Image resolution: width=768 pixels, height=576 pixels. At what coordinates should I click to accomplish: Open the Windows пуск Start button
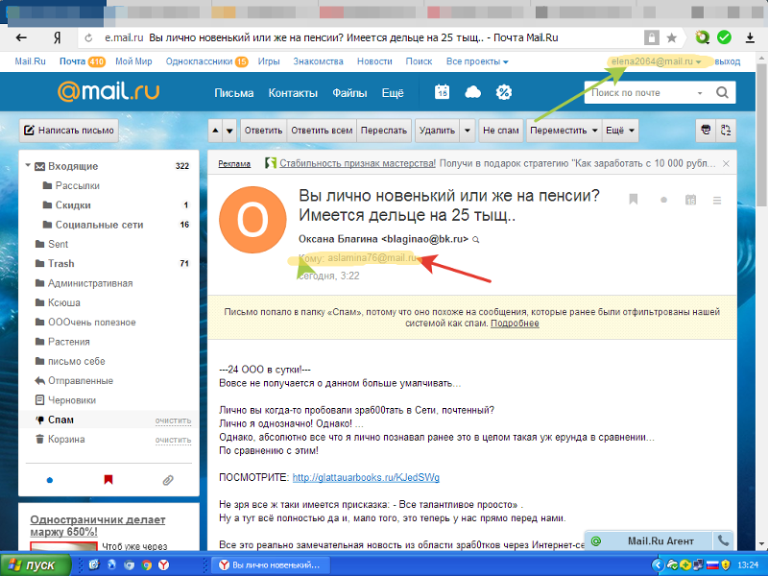(x=35, y=564)
